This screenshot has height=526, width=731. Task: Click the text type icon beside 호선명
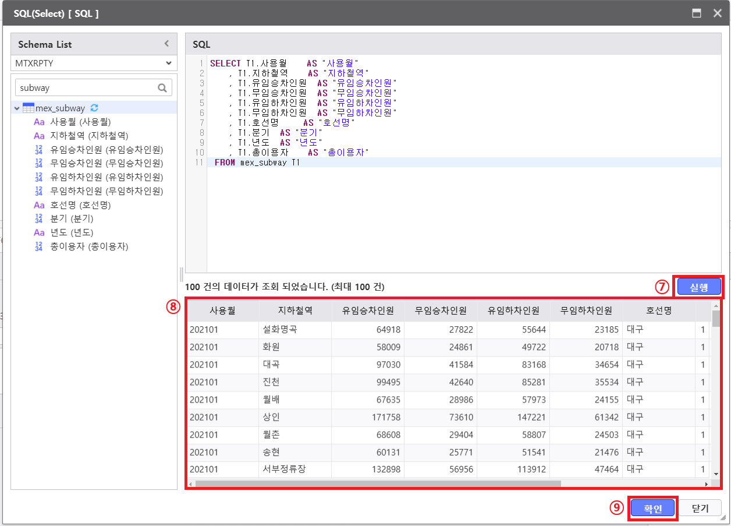click(39, 205)
